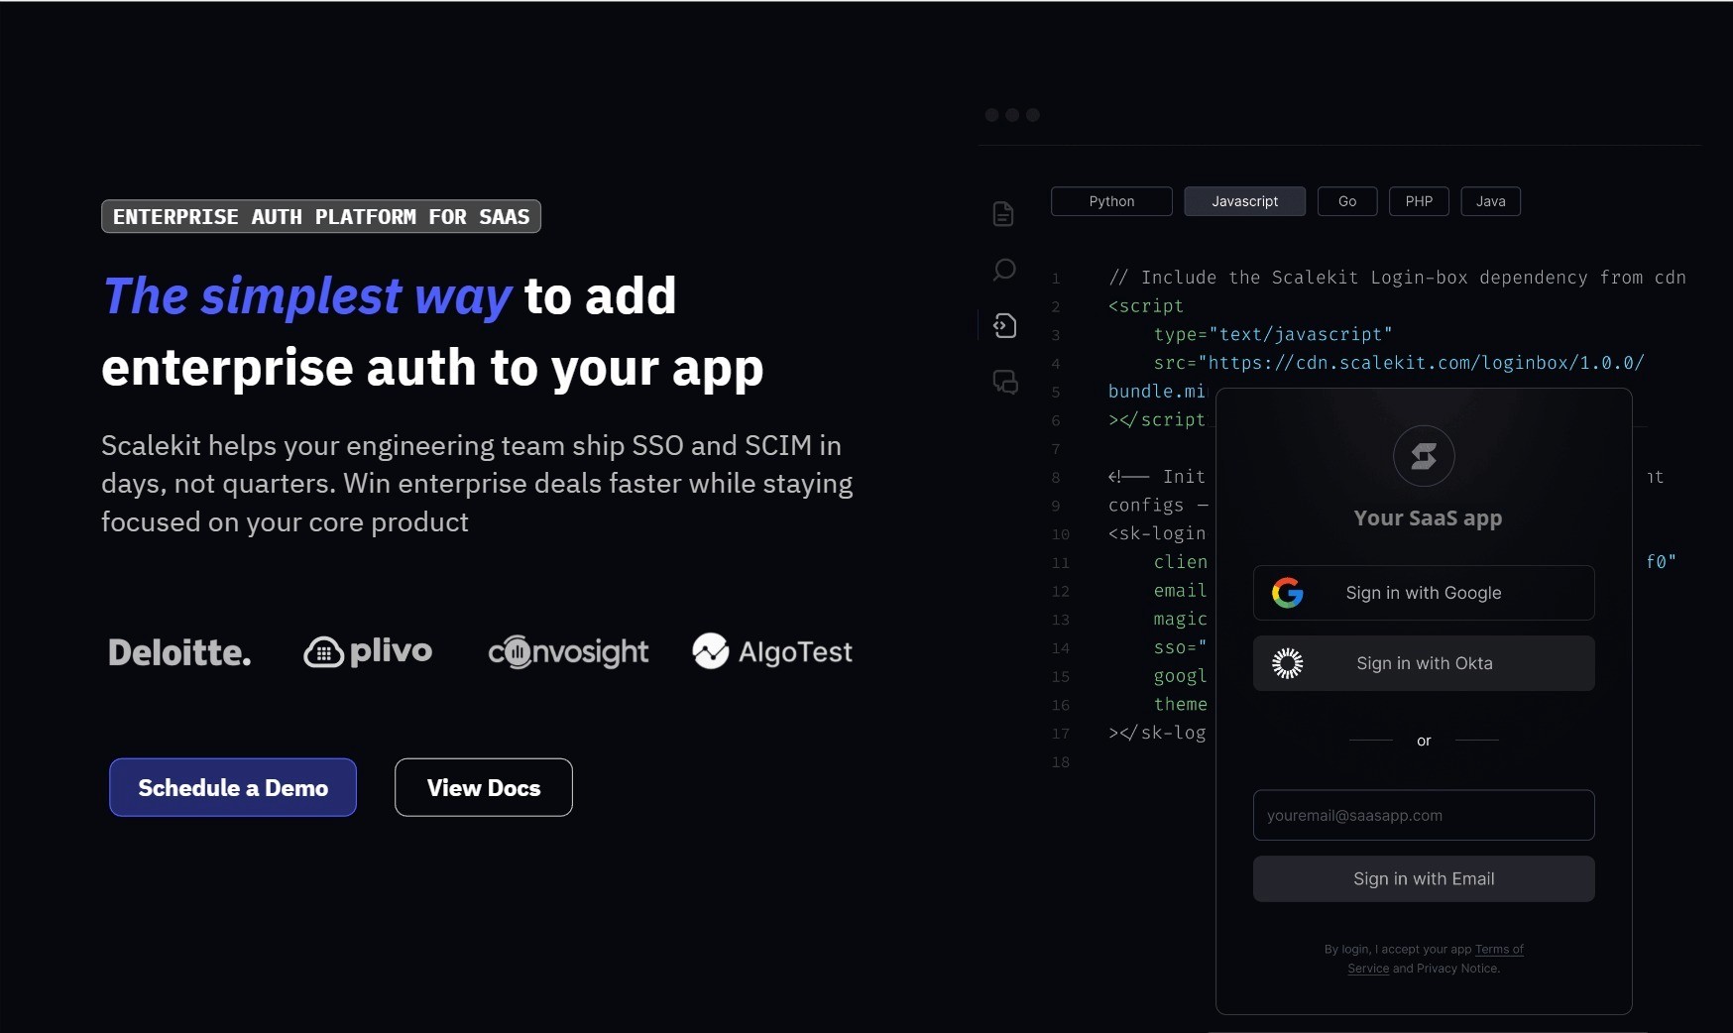Click the AlgoTest logo
The image size is (1733, 1033).
[772, 651]
